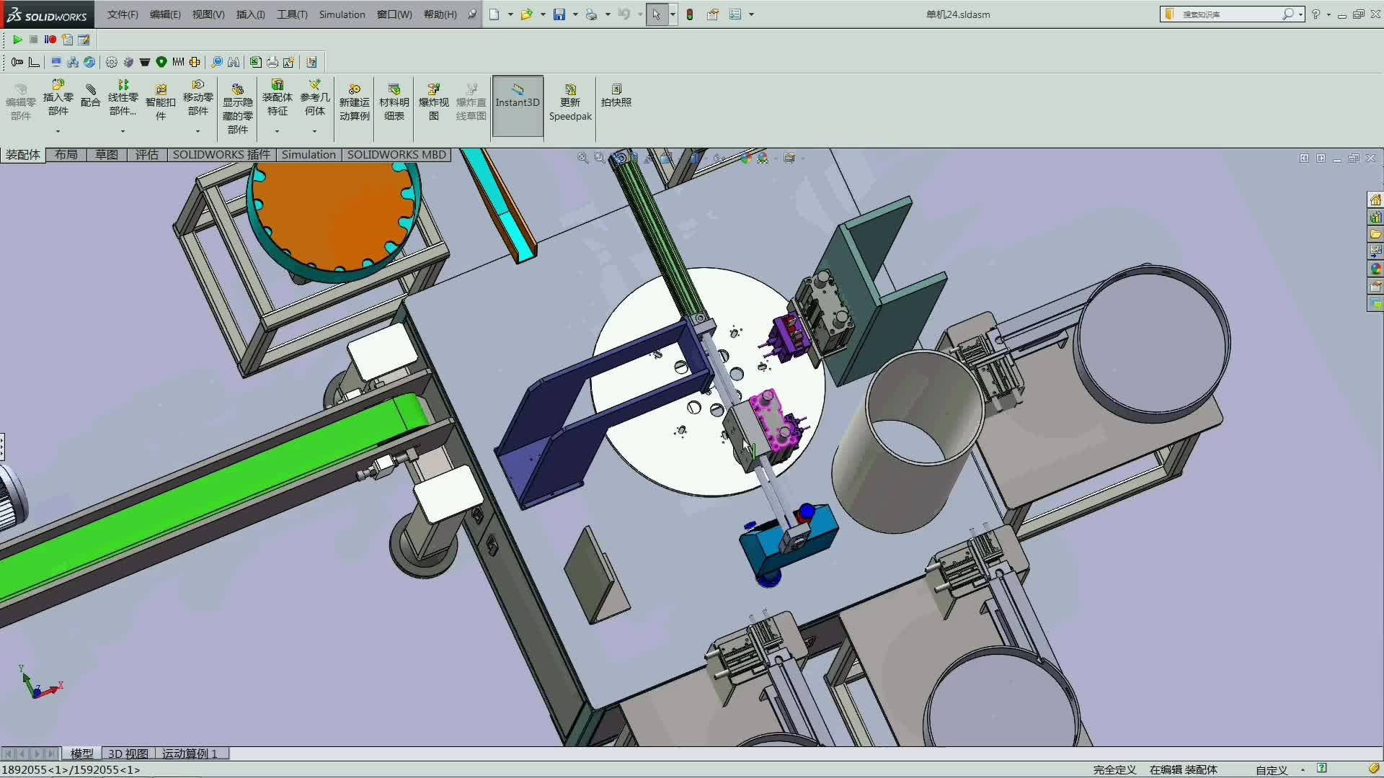The image size is (1384, 778).
Task: Switch to SOLIDWORKS MBD tab
Action: point(396,155)
